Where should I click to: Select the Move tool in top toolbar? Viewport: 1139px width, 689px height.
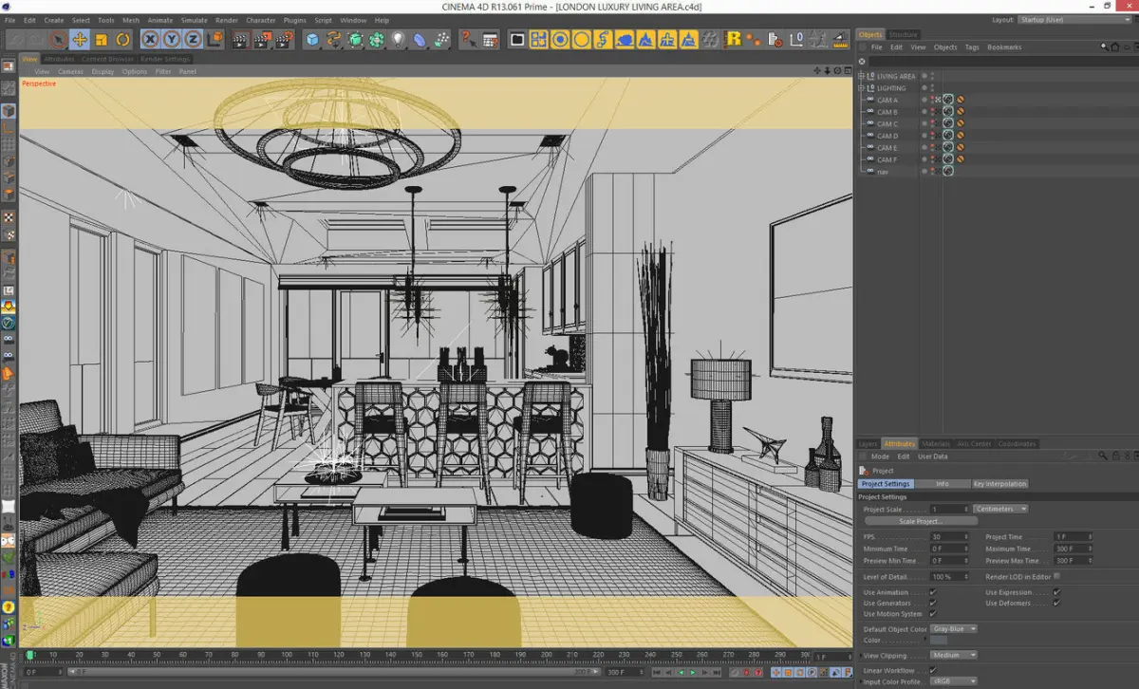(x=80, y=40)
